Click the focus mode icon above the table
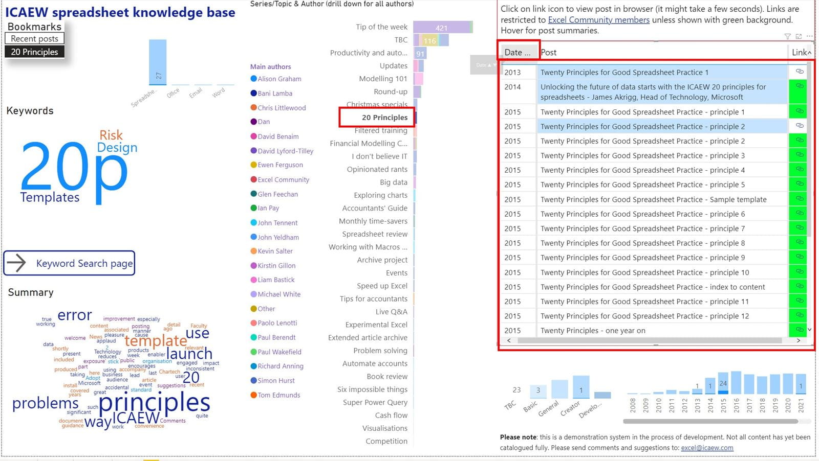 coord(799,36)
